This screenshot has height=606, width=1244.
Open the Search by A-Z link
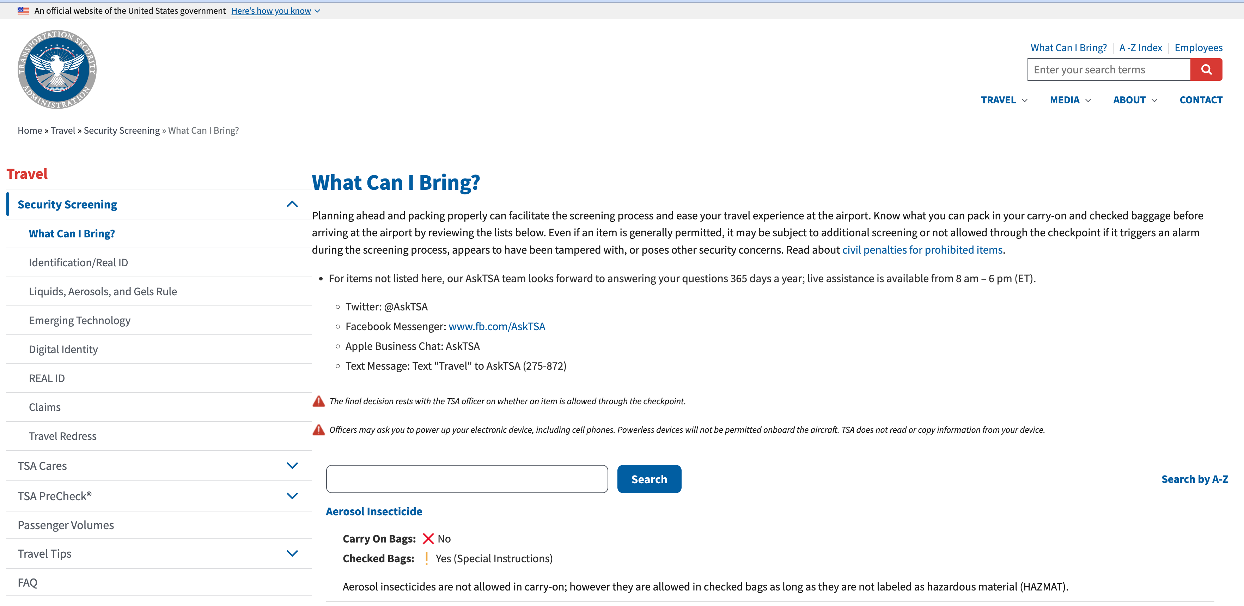pyautogui.click(x=1194, y=479)
